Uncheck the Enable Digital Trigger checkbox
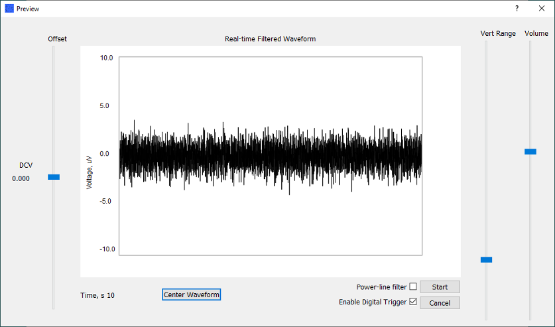This screenshot has width=555, height=327. (x=413, y=302)
